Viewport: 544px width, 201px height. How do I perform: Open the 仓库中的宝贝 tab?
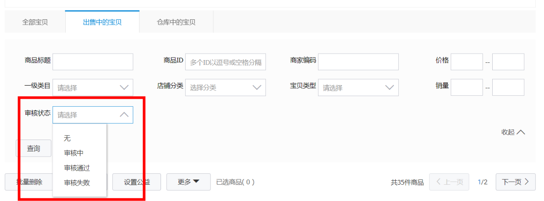point(176,22)
